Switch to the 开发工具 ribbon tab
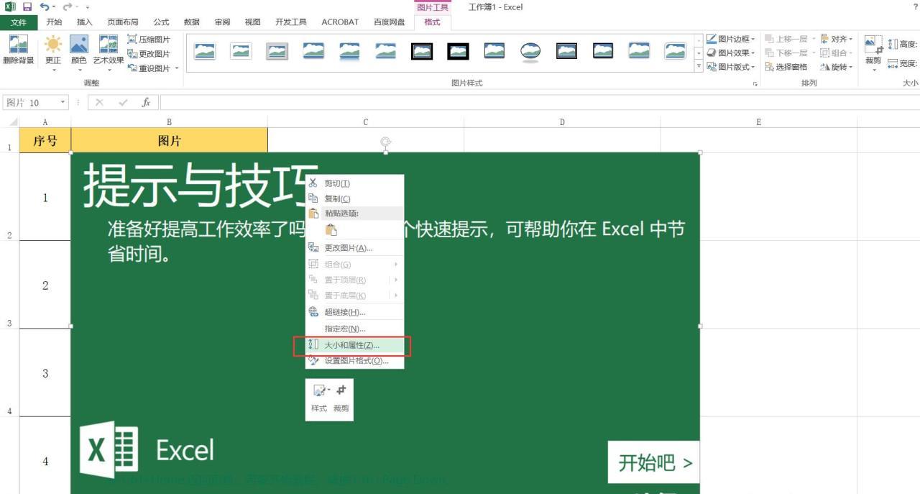 [291, 22]
